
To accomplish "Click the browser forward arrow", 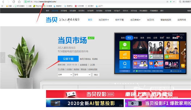I will click(x=8, y=2).
